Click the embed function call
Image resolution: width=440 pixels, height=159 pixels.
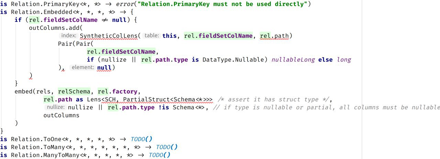point(23,91)
